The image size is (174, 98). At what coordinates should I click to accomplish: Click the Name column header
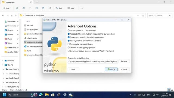28,21
